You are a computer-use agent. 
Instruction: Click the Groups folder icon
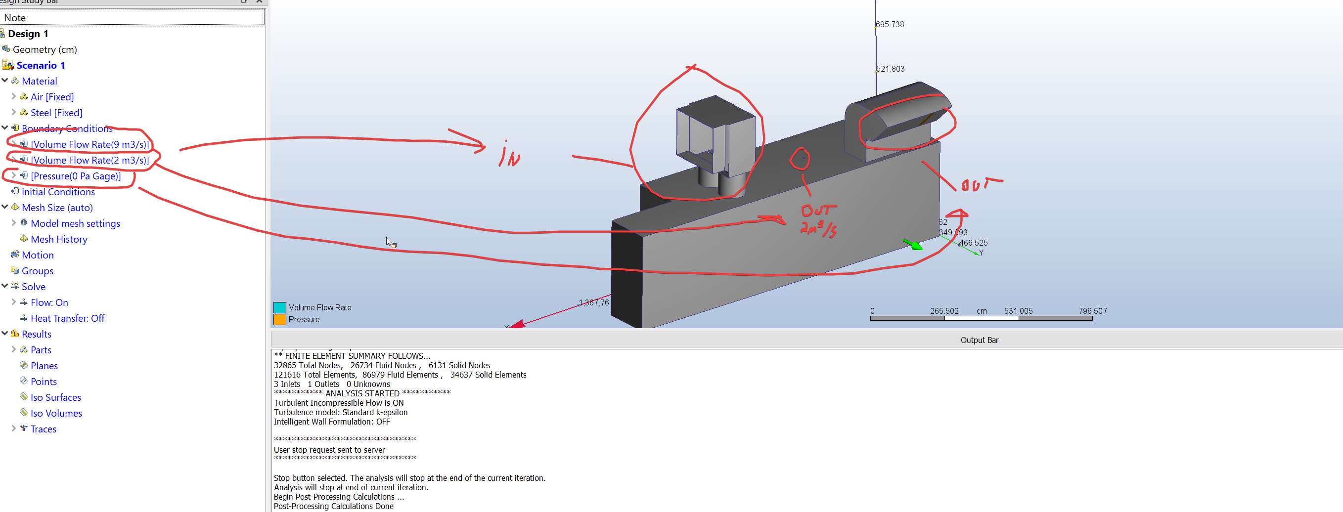click(15, 270)
